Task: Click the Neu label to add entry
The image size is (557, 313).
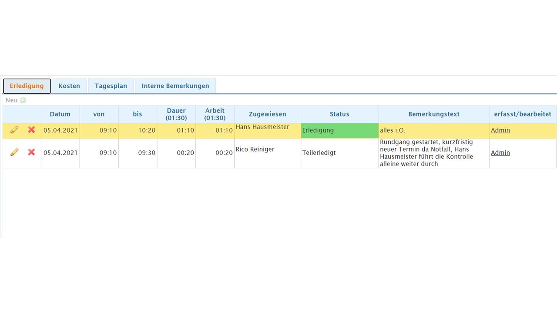Action: [12, 100]
